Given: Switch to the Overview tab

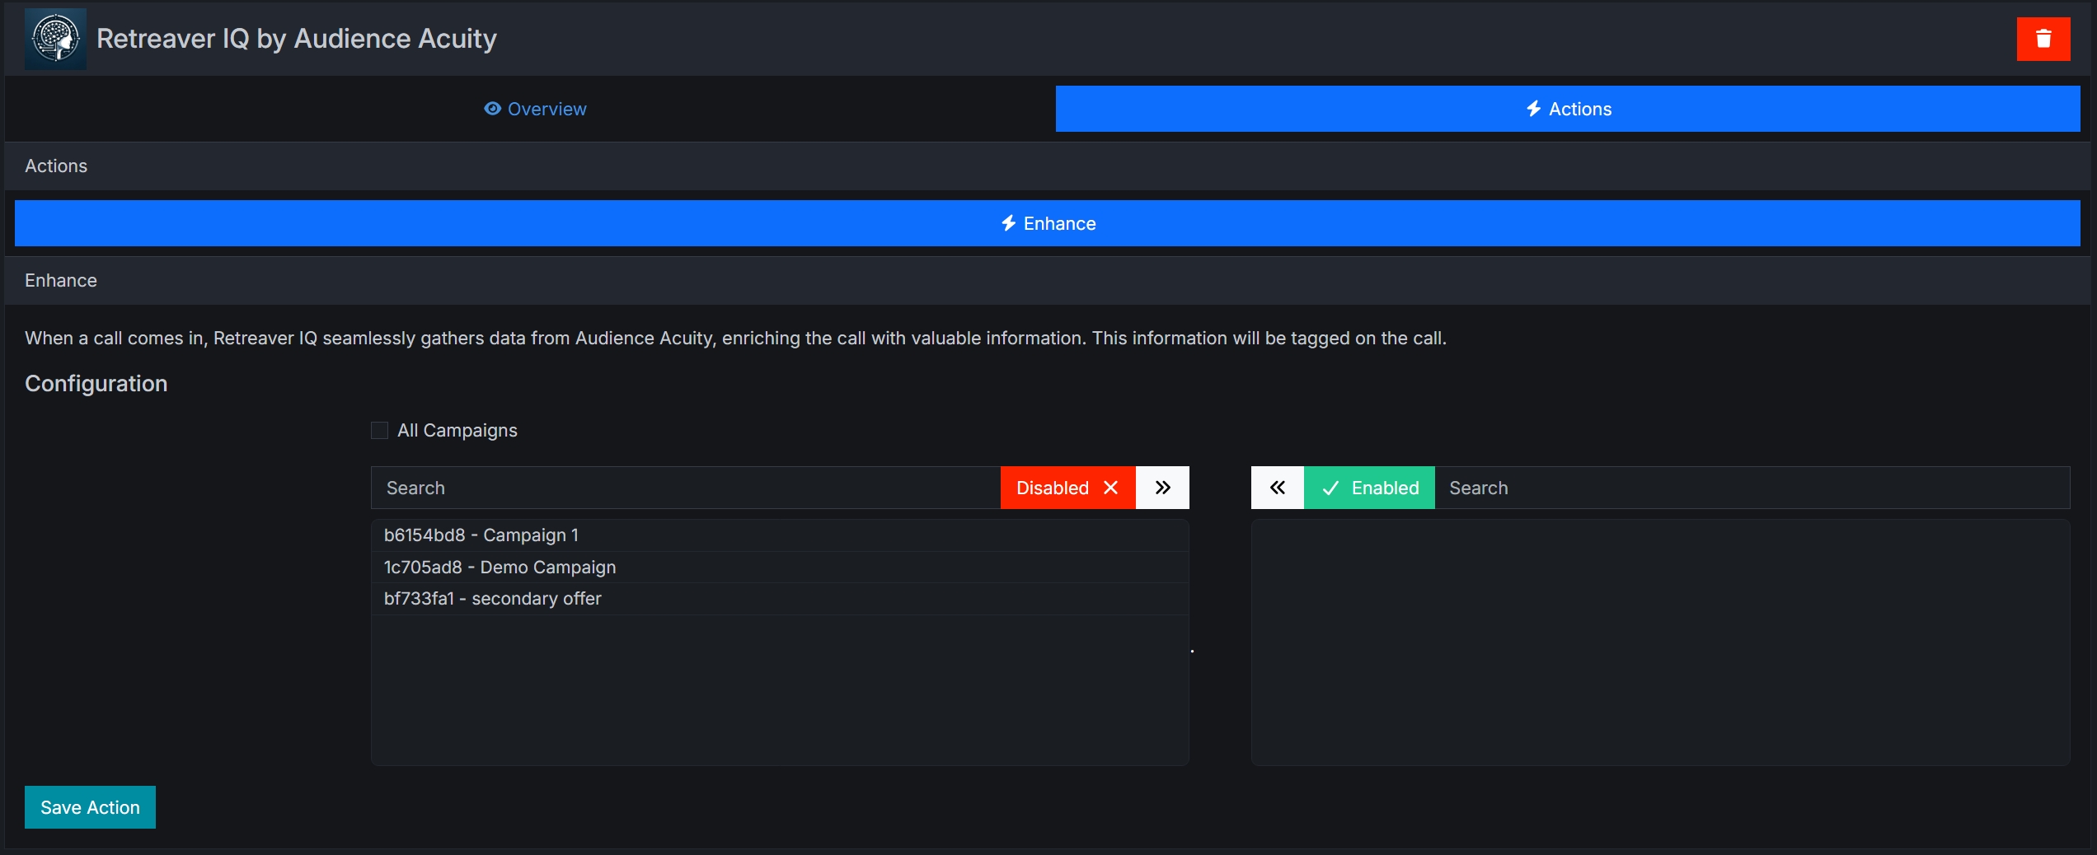Looking at the screenshot, I should pos(535,109).
